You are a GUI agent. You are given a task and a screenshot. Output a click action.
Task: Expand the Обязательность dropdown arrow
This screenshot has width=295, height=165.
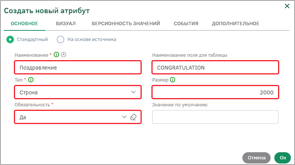[124, 117]
